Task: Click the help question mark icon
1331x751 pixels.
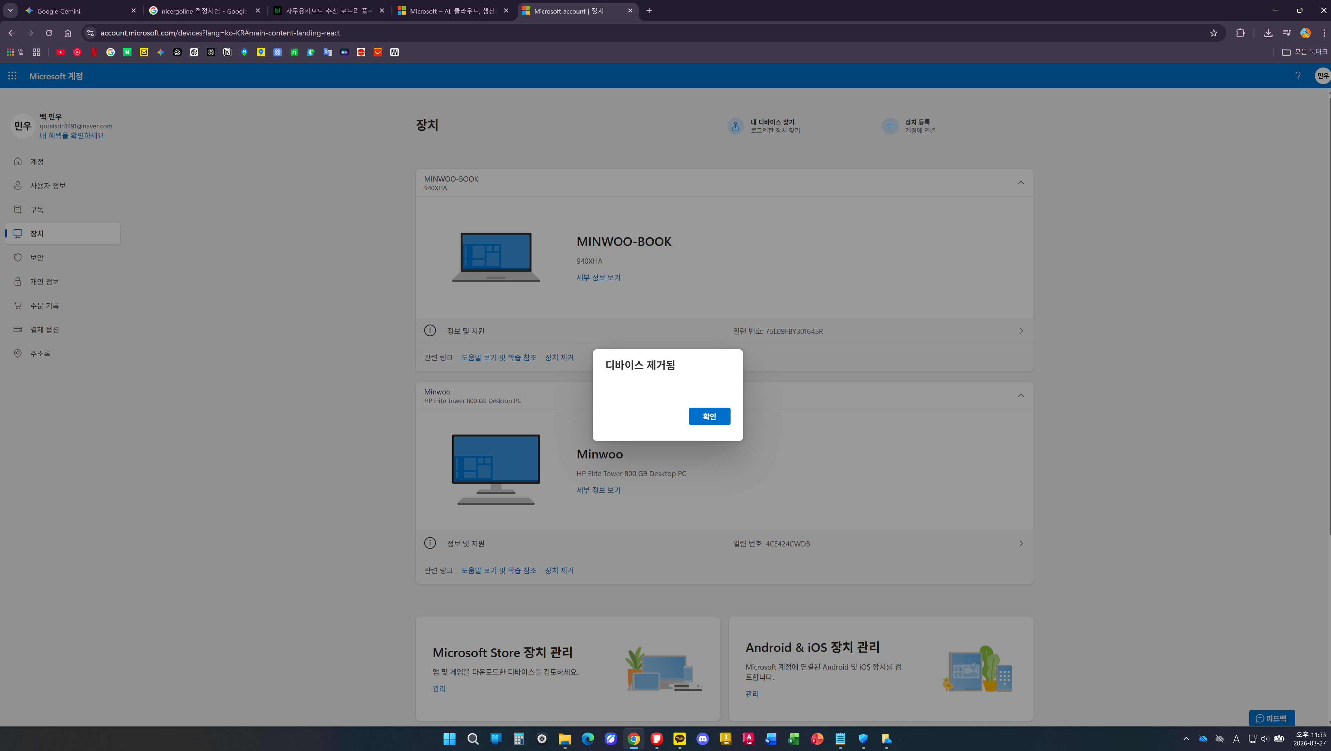Action: point(1297,76)
